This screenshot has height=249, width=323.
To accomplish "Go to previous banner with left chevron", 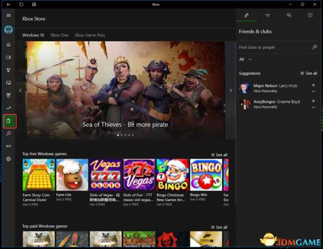I will (x=20, y=91).
